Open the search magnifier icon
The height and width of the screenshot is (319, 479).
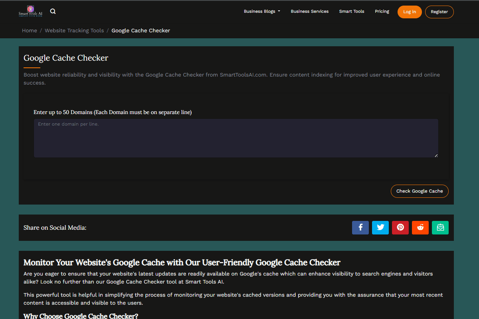pos(53,12)
